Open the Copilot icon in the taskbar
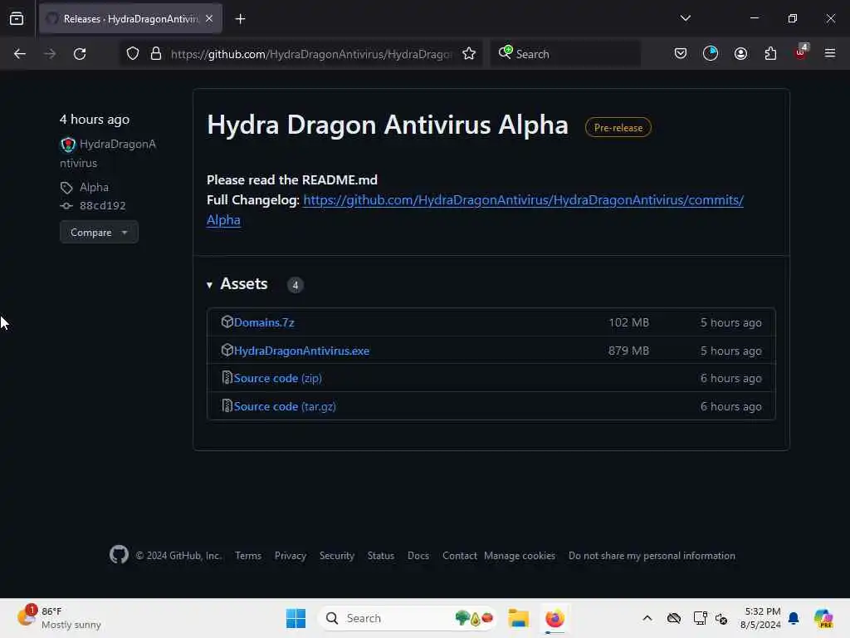The image size is (850, 638). (x=823, y=618)
